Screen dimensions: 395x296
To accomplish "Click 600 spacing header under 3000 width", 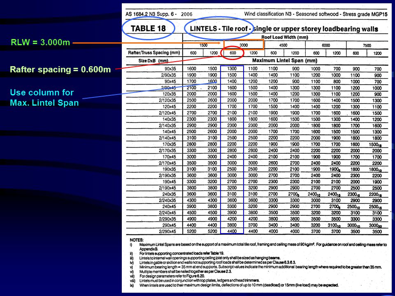I will (233, 53).
